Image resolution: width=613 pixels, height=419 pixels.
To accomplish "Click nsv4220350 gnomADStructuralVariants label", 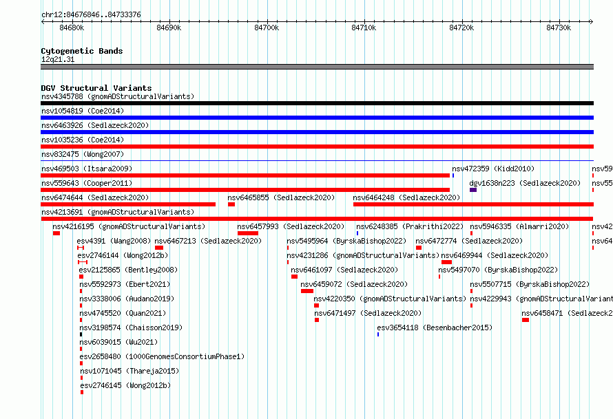I will 390,299.
